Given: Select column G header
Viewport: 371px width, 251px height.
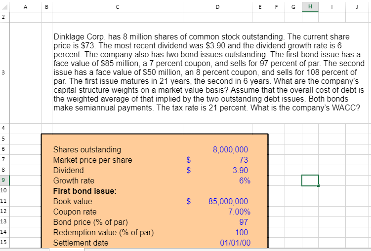Looking at the screenshot, I should [x=293, y=7].
